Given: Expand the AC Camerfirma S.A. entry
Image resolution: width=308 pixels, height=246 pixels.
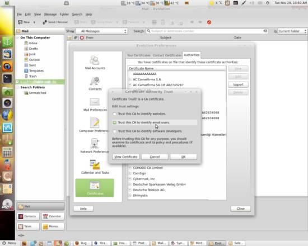Looking at the screenshot, I should (x=130, y=79).
